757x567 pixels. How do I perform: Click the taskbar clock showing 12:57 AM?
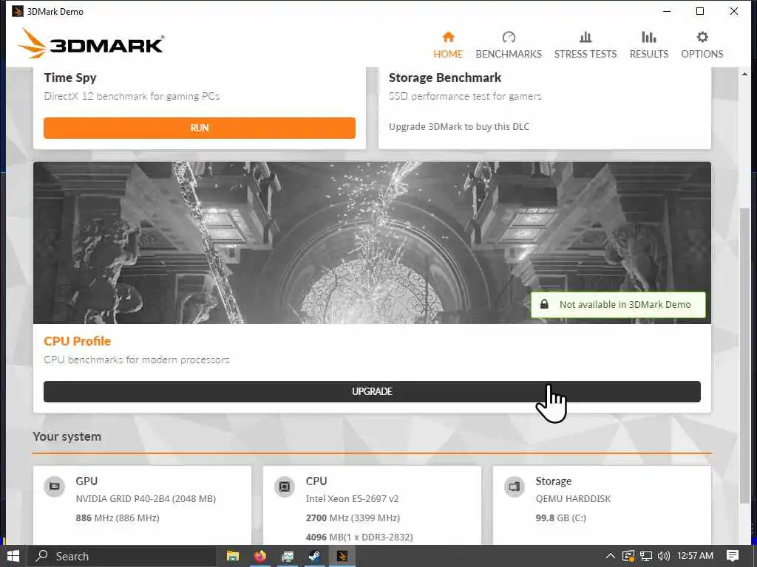click(695, 556)
